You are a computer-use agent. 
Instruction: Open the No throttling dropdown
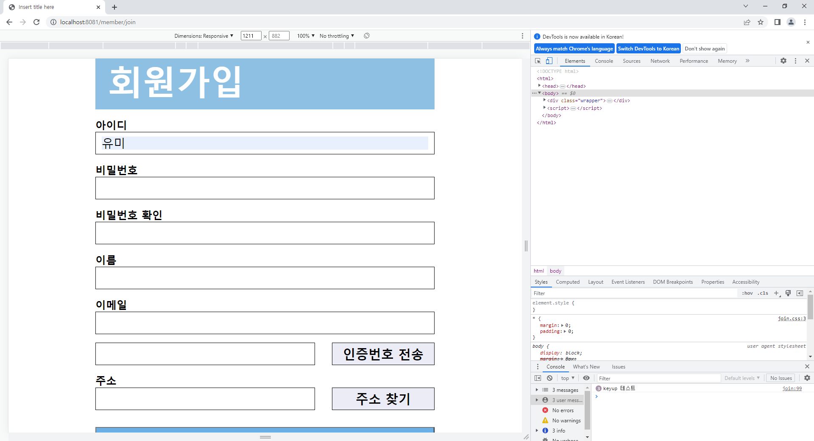[337, 36]
